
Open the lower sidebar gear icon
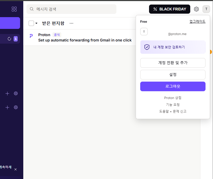(16, 108)
